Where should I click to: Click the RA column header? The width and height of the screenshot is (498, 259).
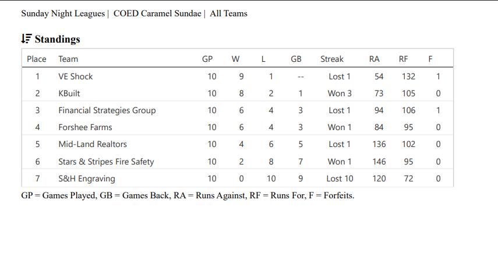tap(375, 59)
